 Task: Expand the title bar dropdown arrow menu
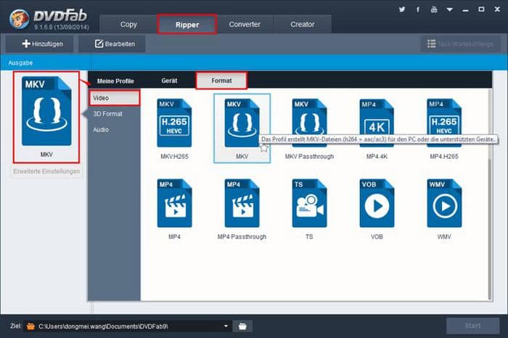tap(450, 9)
